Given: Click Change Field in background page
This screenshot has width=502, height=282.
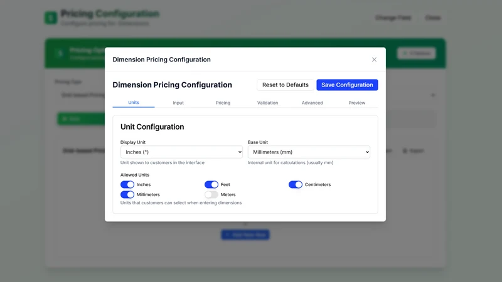Looking at the screenshot, I should click(393, 18).
